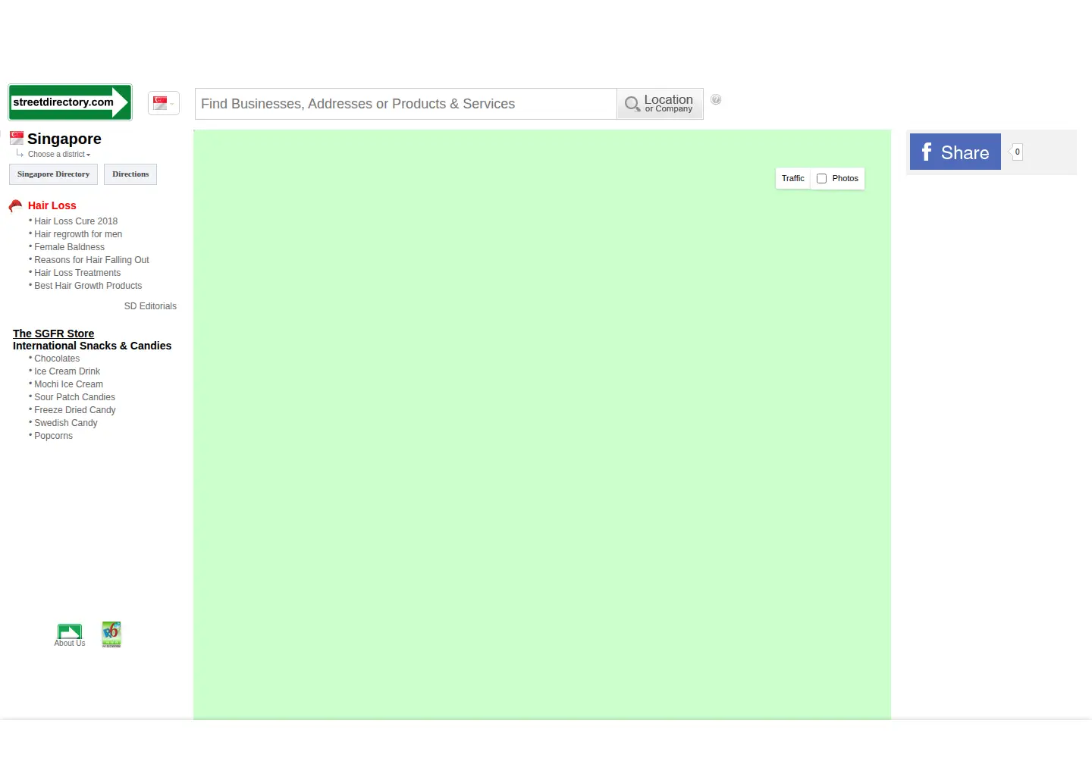The height and width of the screenshot is (758, 1092).
Task: Click the share count bubble showing 0
Action: click(x=1017, y=152)
